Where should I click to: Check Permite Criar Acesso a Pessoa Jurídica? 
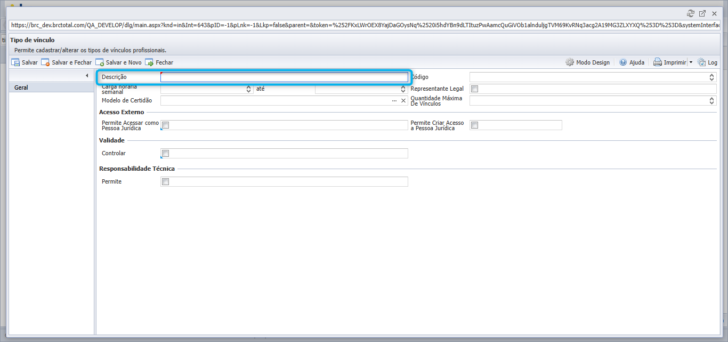pos(475,125)
